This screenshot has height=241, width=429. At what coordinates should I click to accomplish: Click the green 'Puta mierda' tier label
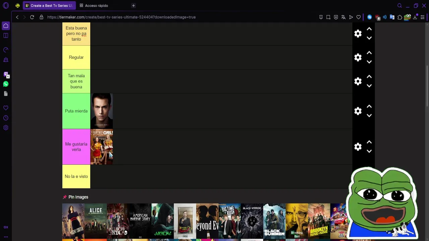(x=76, y=111)
